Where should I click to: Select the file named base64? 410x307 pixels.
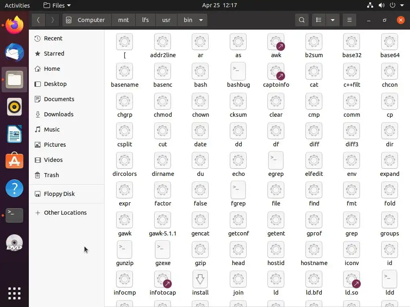coord(390,46)
